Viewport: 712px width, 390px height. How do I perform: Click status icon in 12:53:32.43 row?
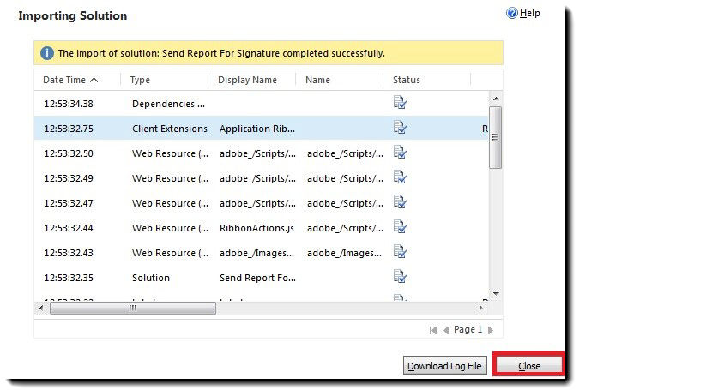[x=400, y=252]
